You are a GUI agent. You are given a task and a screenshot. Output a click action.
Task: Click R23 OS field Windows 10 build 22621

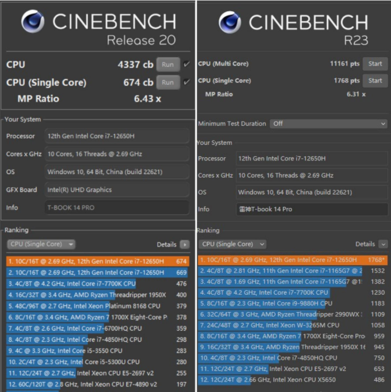click(312, 192)
